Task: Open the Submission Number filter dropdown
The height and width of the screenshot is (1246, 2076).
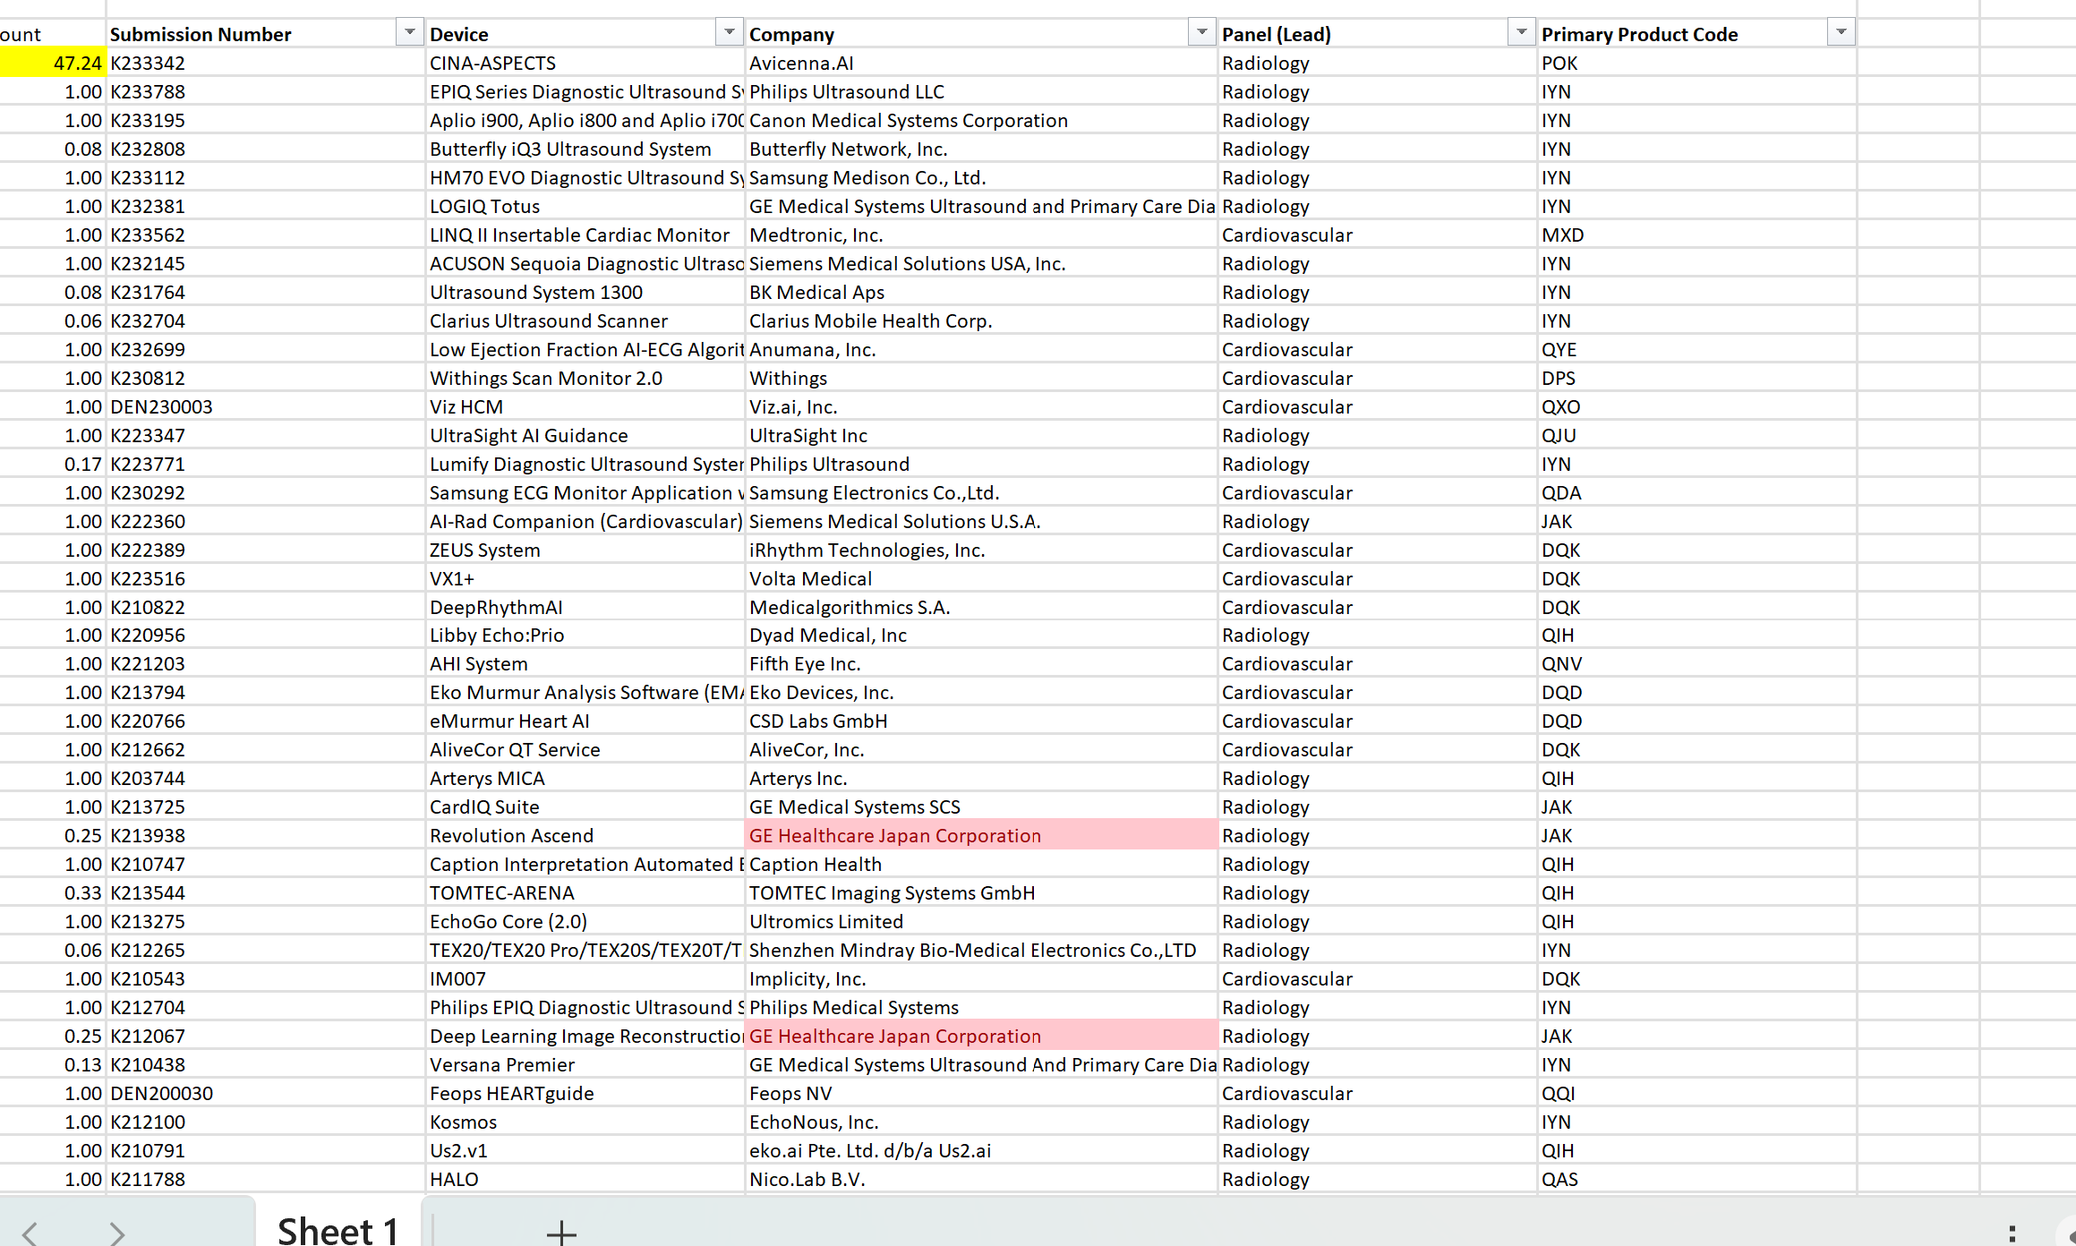Action: [x=409, y=33]
